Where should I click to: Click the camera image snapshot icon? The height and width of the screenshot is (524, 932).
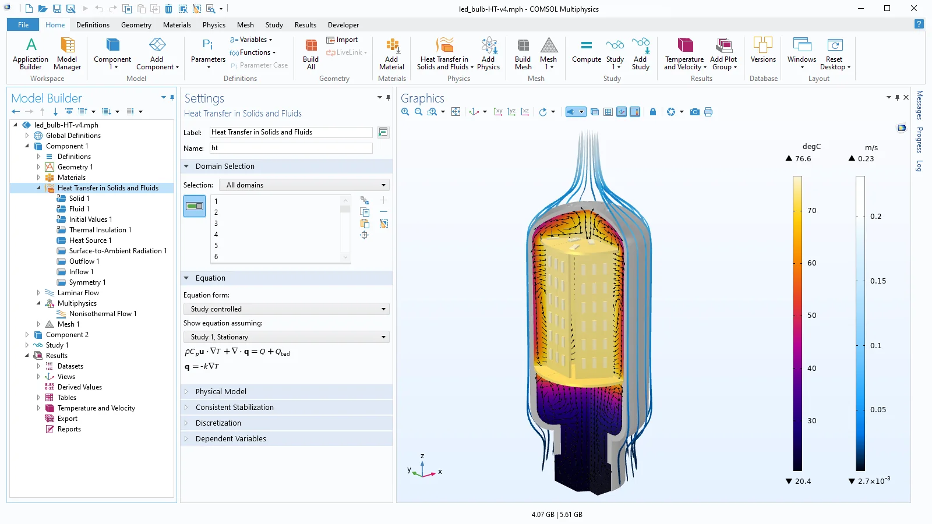(694, 112)
